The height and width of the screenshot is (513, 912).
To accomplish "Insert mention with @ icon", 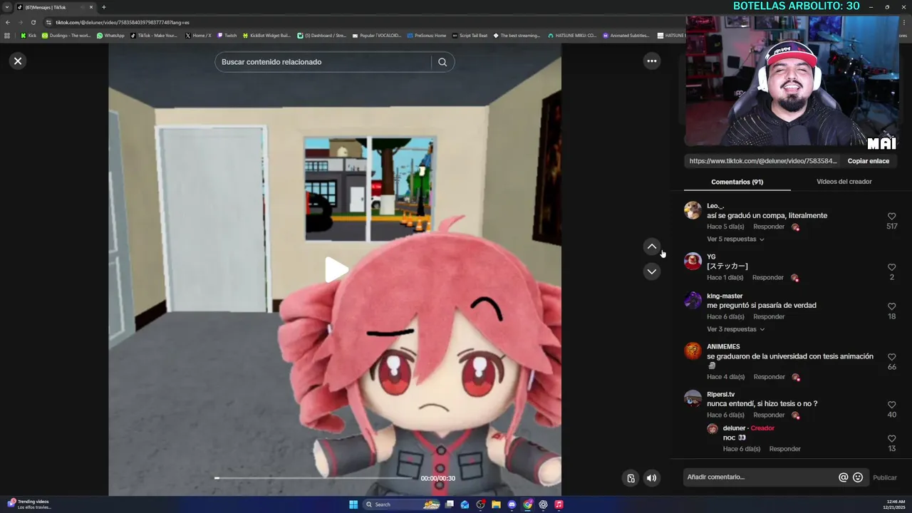I will tap(843, 477).
